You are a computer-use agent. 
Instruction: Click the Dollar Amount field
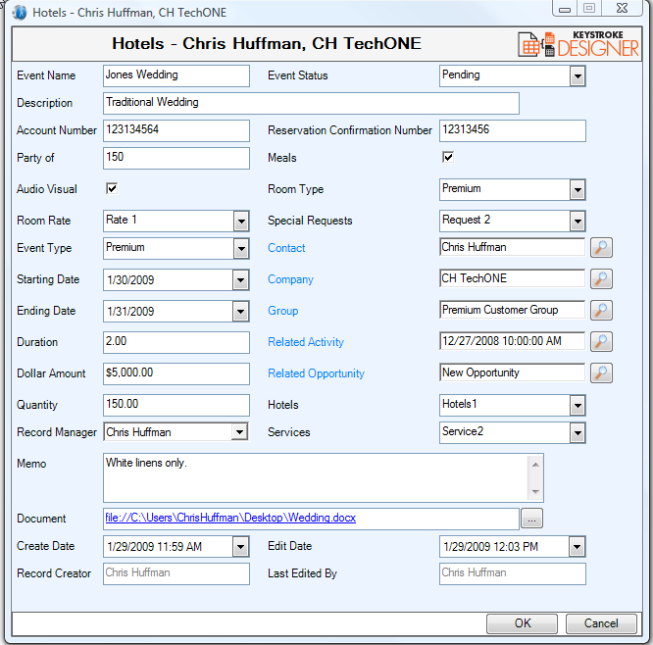point(176,373)
